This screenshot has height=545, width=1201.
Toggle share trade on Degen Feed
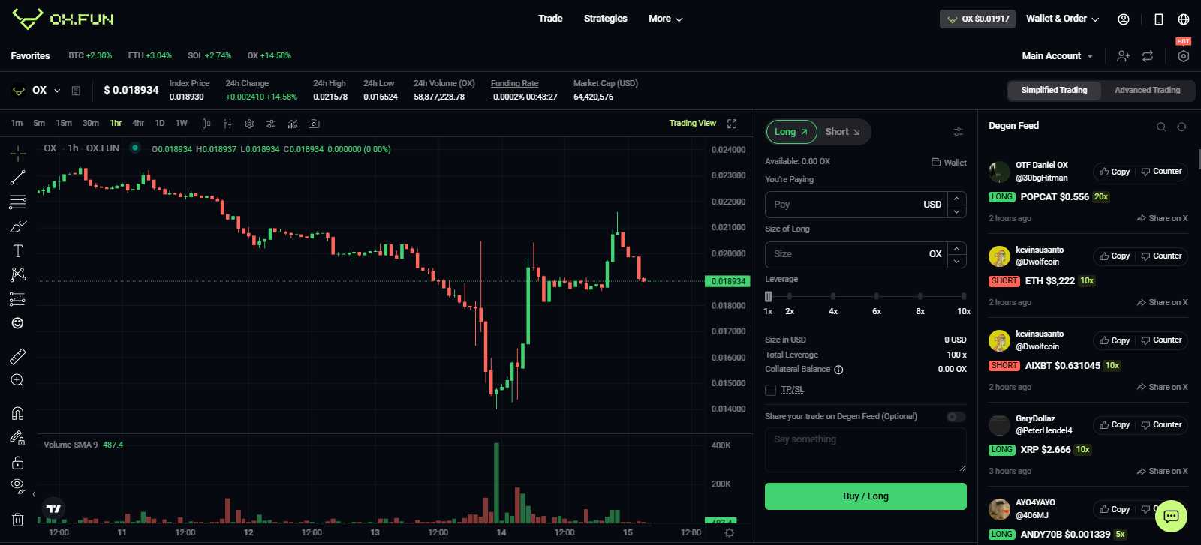(x=956, y=417)
